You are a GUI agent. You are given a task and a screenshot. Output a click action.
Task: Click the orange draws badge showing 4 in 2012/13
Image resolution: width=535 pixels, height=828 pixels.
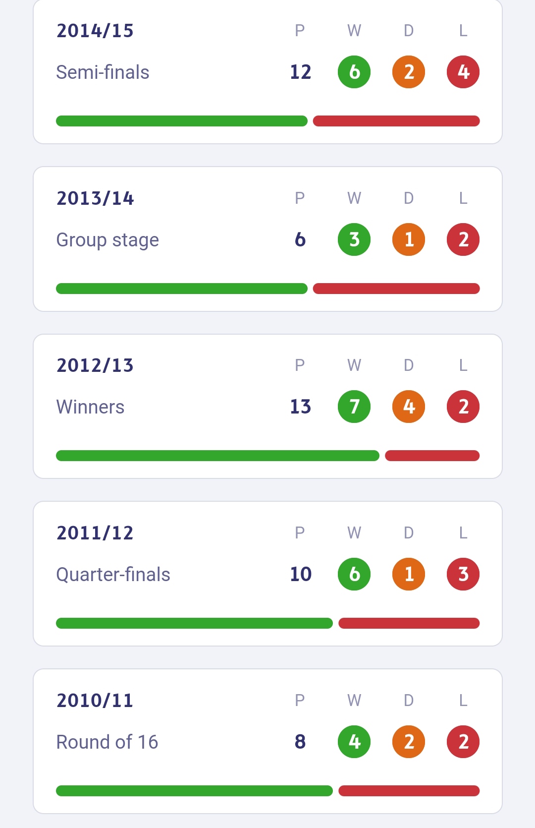(409, 407)
